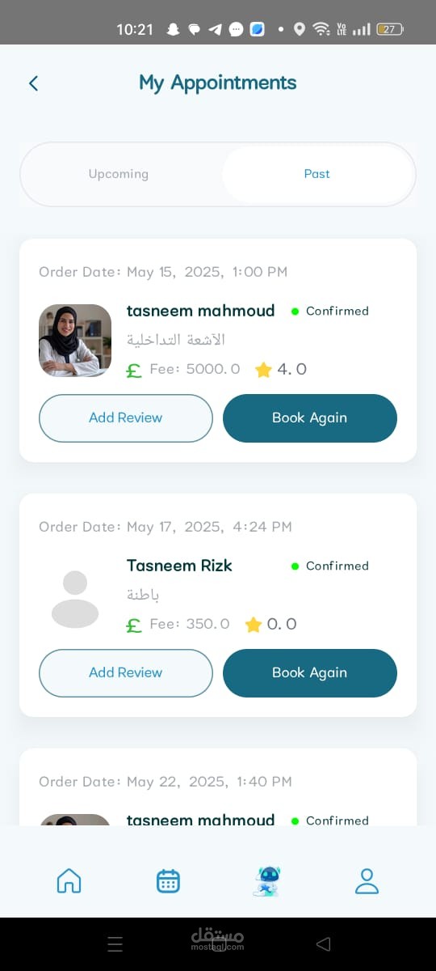Add Review for Tasneem Rizk
The image size is (436, 971).
(x=126, y=673)
